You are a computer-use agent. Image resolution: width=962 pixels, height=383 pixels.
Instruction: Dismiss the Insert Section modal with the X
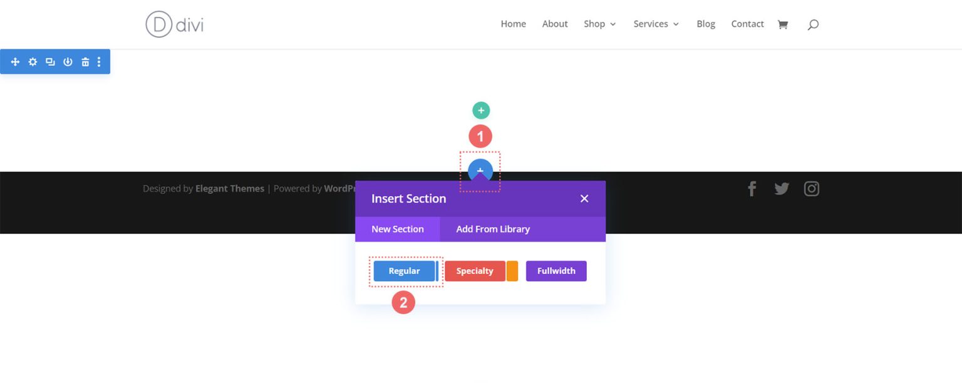(584, 198)
